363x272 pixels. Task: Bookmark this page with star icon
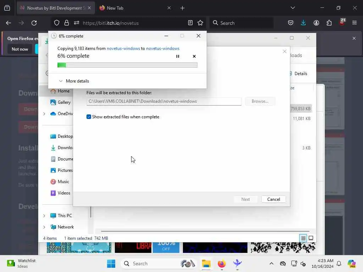(200, 23)
